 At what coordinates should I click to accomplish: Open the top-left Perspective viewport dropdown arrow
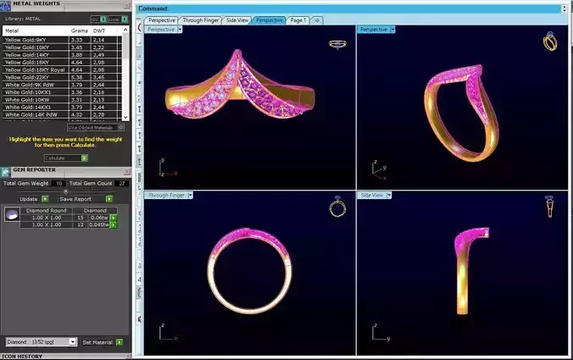click(180, 30)
